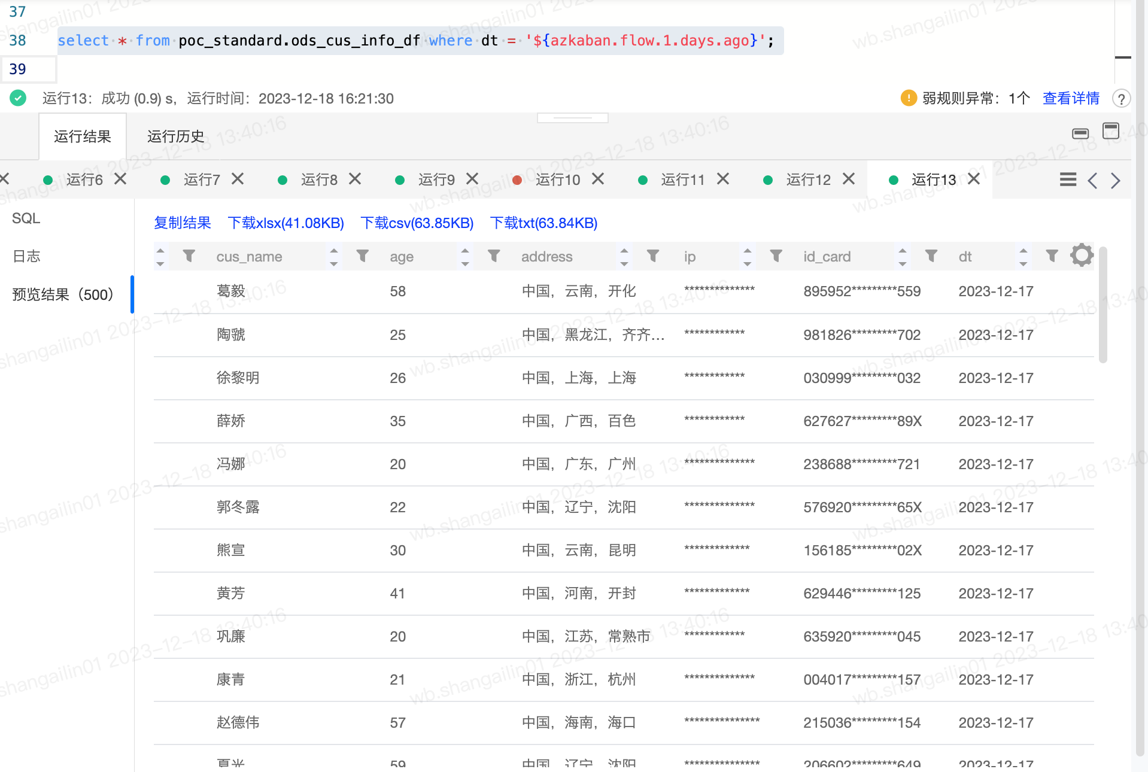Open 查看详情 details link
Screen dimensions: 1148x772
pos(1071,98)
